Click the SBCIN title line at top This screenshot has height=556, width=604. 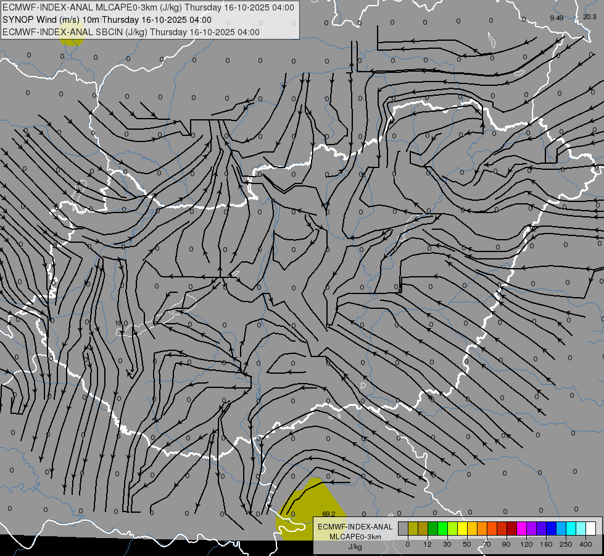(131, 32)
